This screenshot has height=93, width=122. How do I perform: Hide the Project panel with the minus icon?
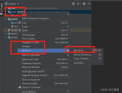pos(89,4)
